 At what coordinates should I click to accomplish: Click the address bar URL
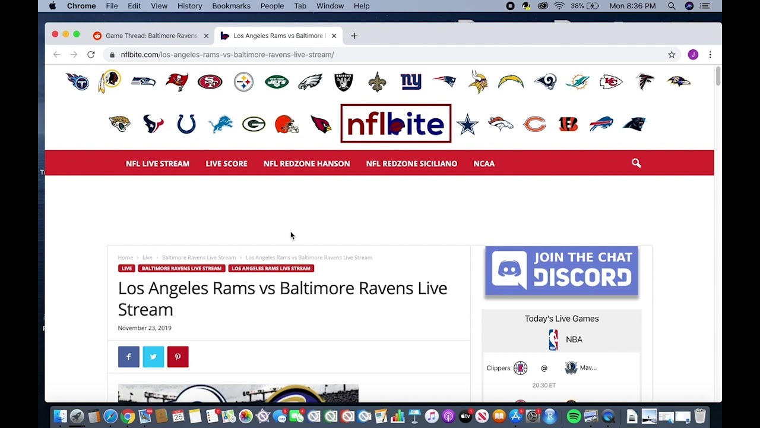(x=227, y=55)
